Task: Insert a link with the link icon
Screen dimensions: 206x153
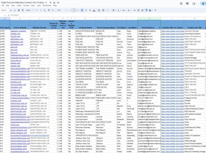Action: (x=135, y=10)
